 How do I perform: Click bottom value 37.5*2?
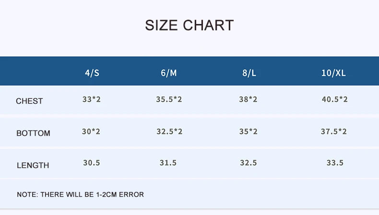(333, 131)
